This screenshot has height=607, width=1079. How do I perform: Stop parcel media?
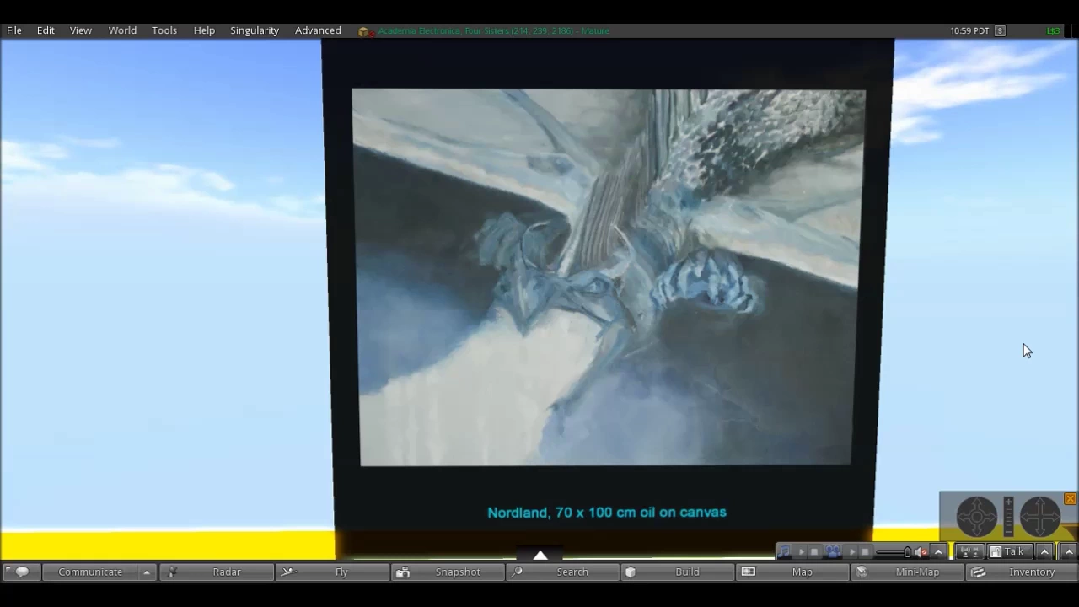(x=865, y=551)
